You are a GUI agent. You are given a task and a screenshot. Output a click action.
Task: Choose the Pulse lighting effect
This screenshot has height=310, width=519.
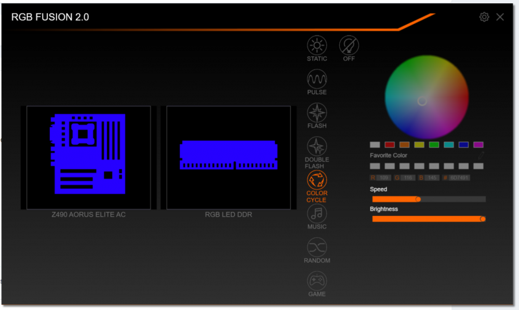click(317, 80)
